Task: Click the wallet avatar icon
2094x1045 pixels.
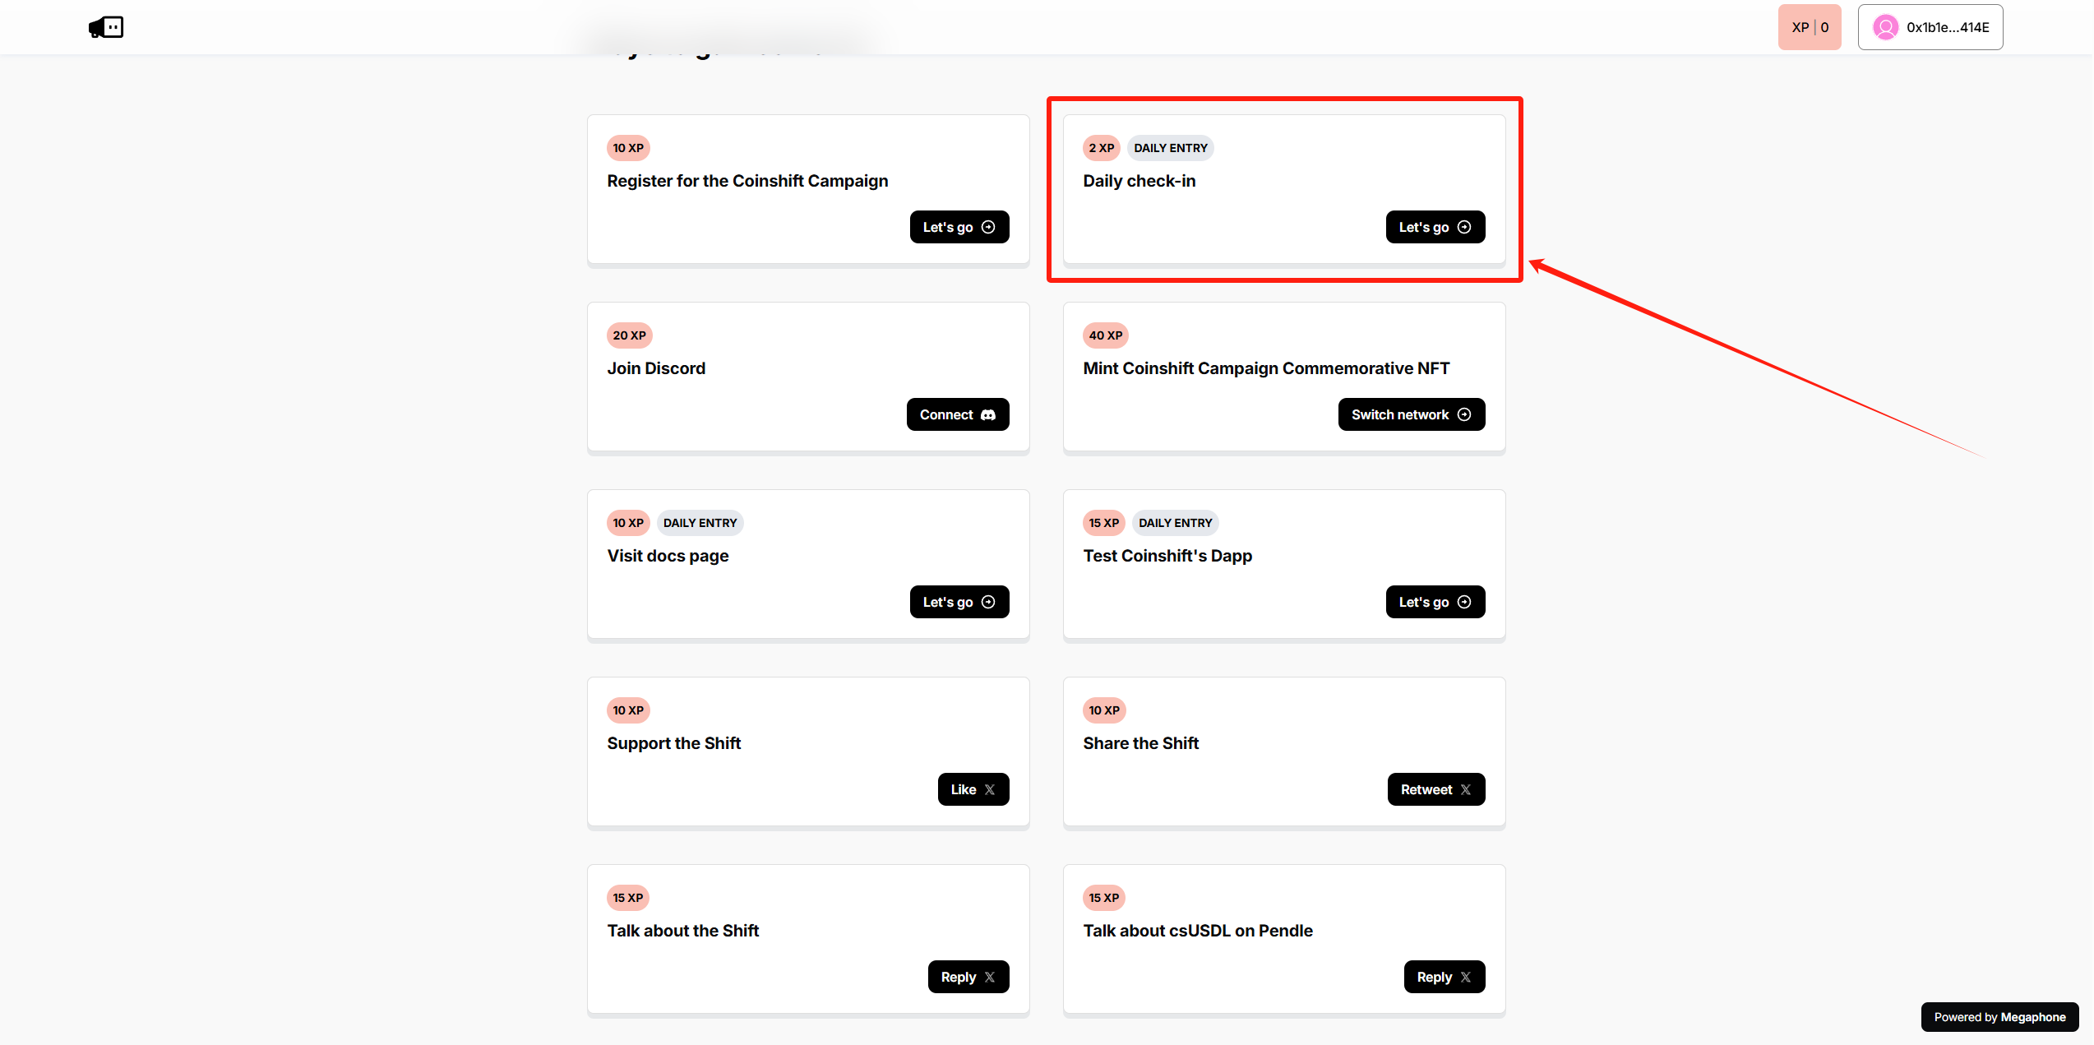Action: (x=1885, y=27)
